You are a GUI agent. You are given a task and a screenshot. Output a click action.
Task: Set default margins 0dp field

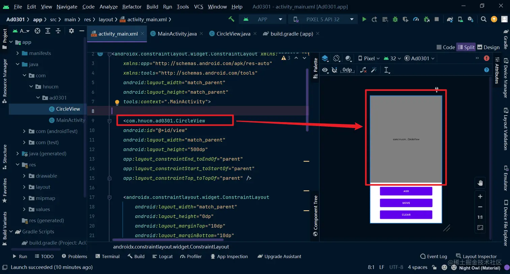tap(347, 70)
